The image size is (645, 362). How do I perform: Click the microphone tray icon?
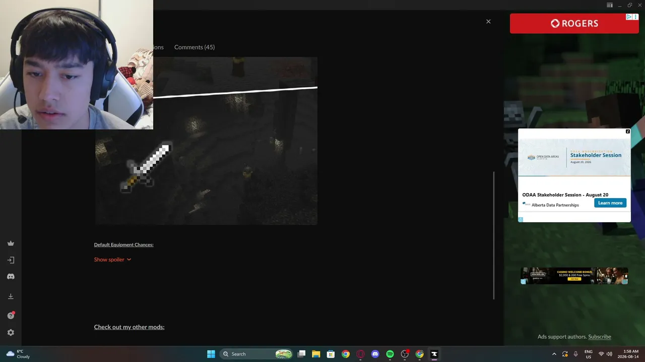[575, 354]
